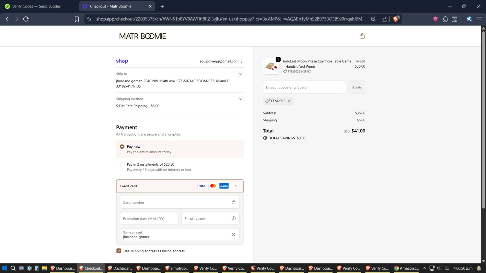Viewport: 486px width, 273px height.
Task: Show security code help tooltip
Action: coord(234,218)
